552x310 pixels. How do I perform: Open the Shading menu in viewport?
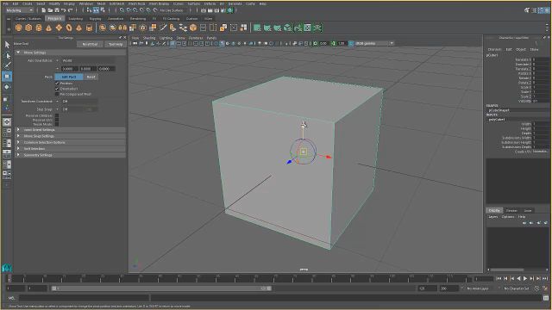pyautogui.click(x=149, y=38)
